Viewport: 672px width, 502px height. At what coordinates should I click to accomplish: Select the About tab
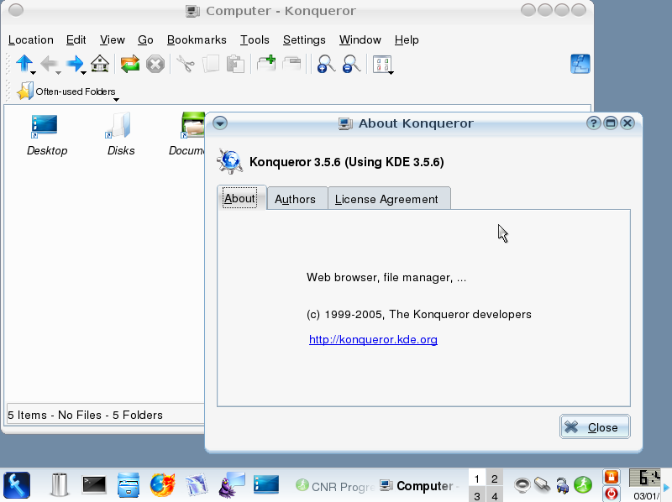coord(241,198)
